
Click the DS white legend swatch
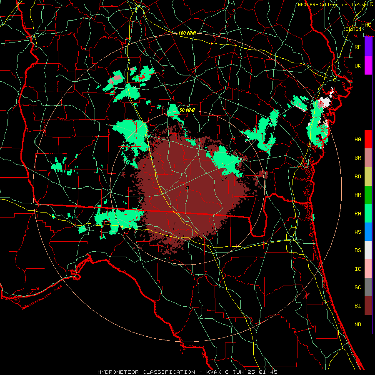(368, 250)
